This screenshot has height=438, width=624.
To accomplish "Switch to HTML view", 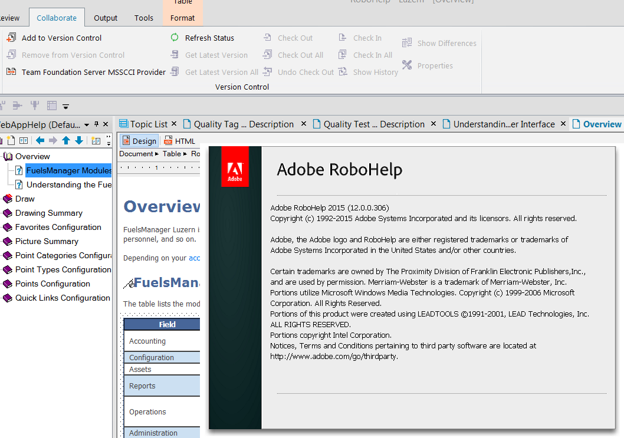I will (x=179, y=141).
